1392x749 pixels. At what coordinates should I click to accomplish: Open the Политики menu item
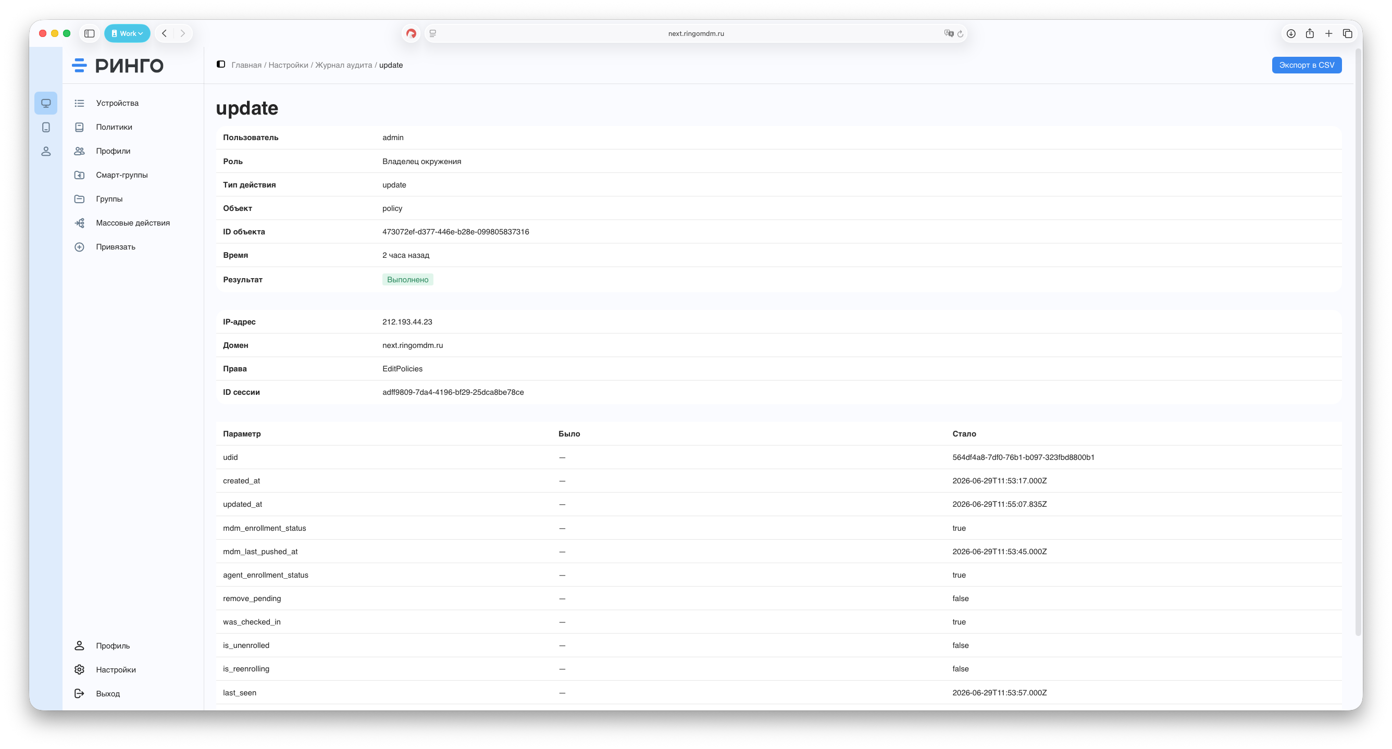point(114,127)
